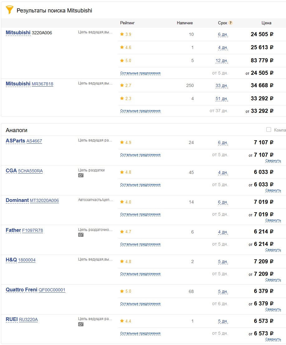Collapse the Dominant offers via Свернуть
Viewport: 286px width, 345px height.
[273, 220]
